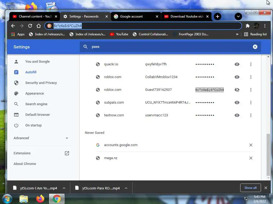Open On startup settings
Image resolution: width=273 pixels, height=204 pixels.
(x=33, y=125)
